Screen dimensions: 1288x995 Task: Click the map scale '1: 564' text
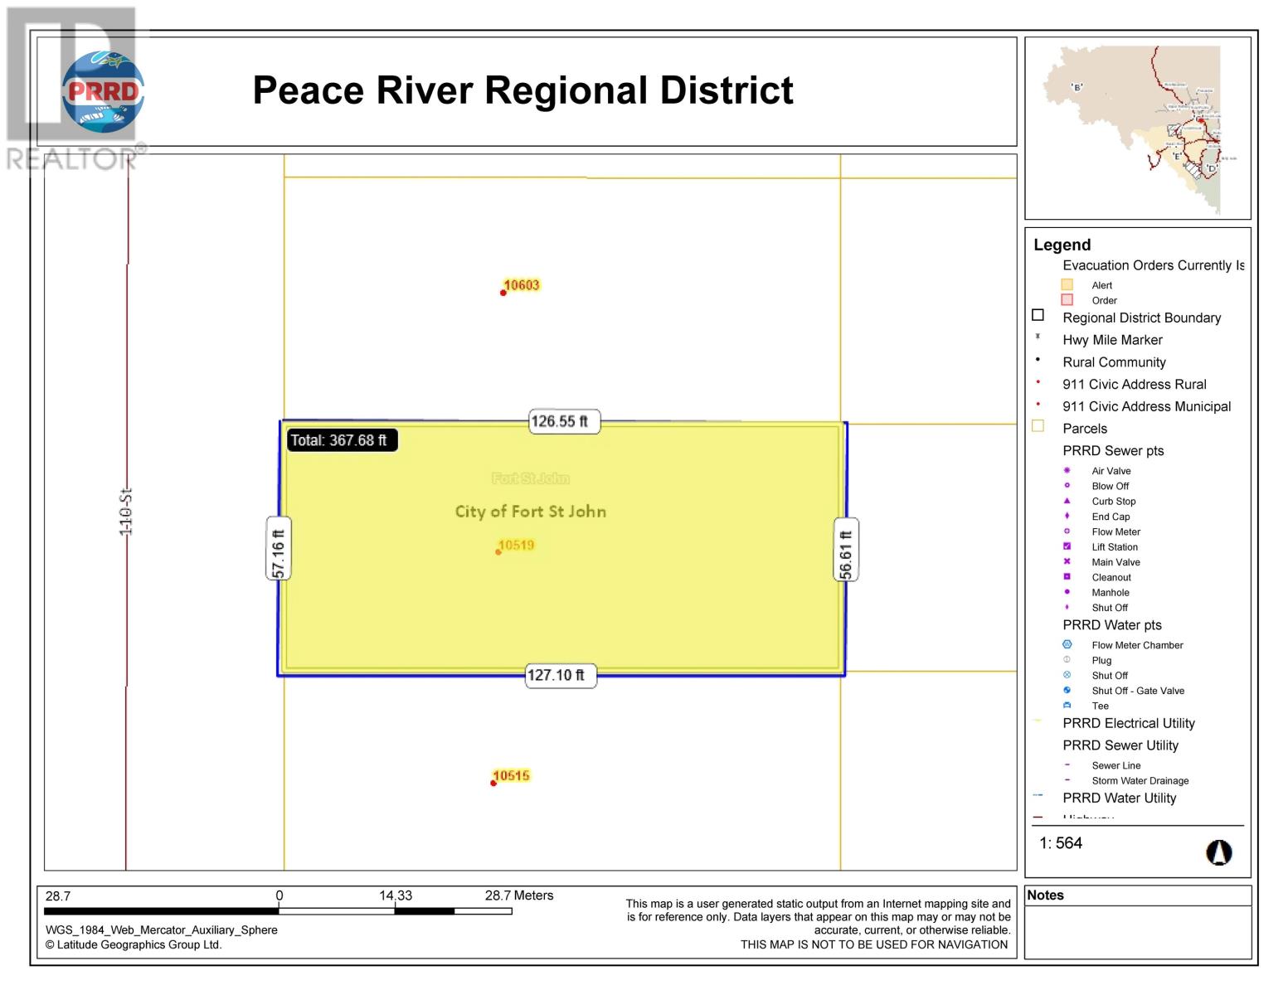[1061, 843]
